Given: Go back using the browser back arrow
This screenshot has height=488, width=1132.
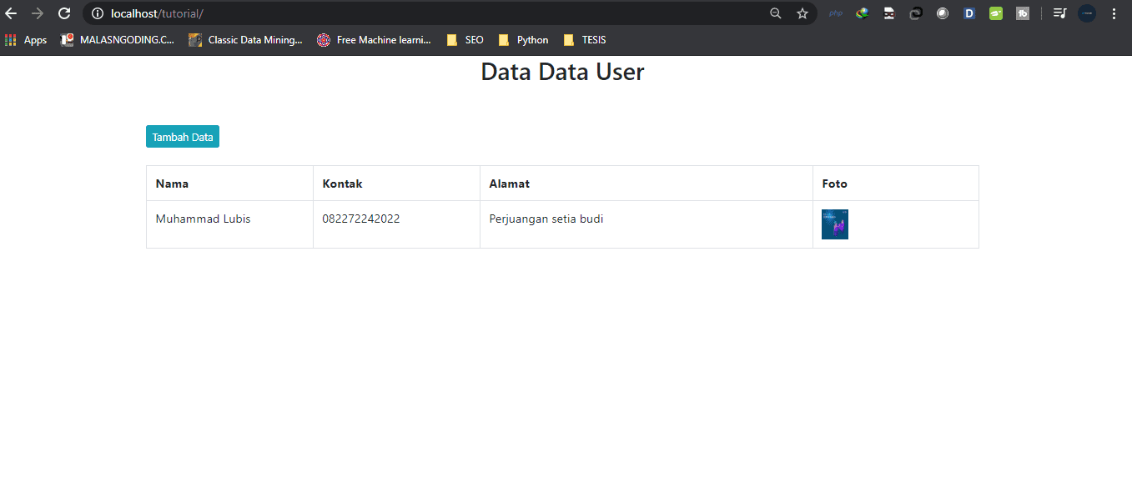Looking at the screenshot, I should 11,13.
